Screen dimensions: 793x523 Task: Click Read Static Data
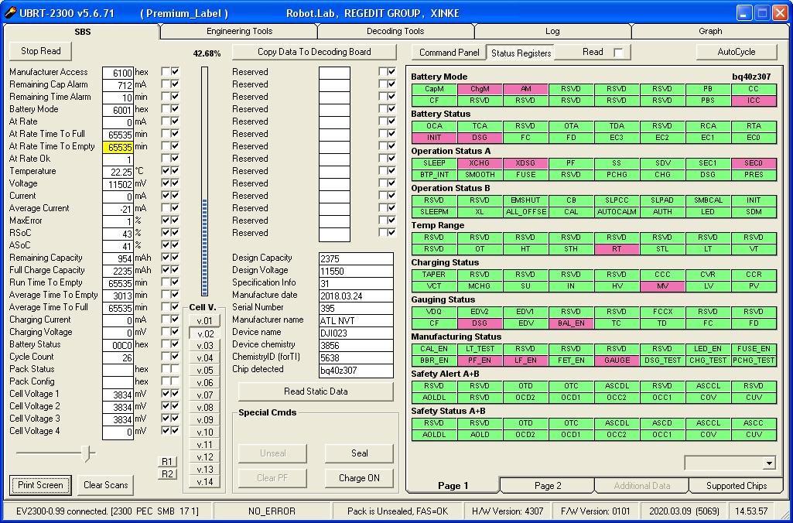point(316,391)
